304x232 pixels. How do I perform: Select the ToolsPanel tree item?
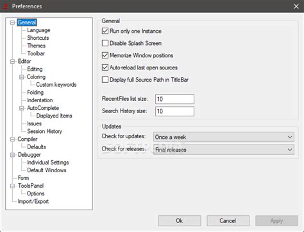pyautogui.click(x=31, y=186)
